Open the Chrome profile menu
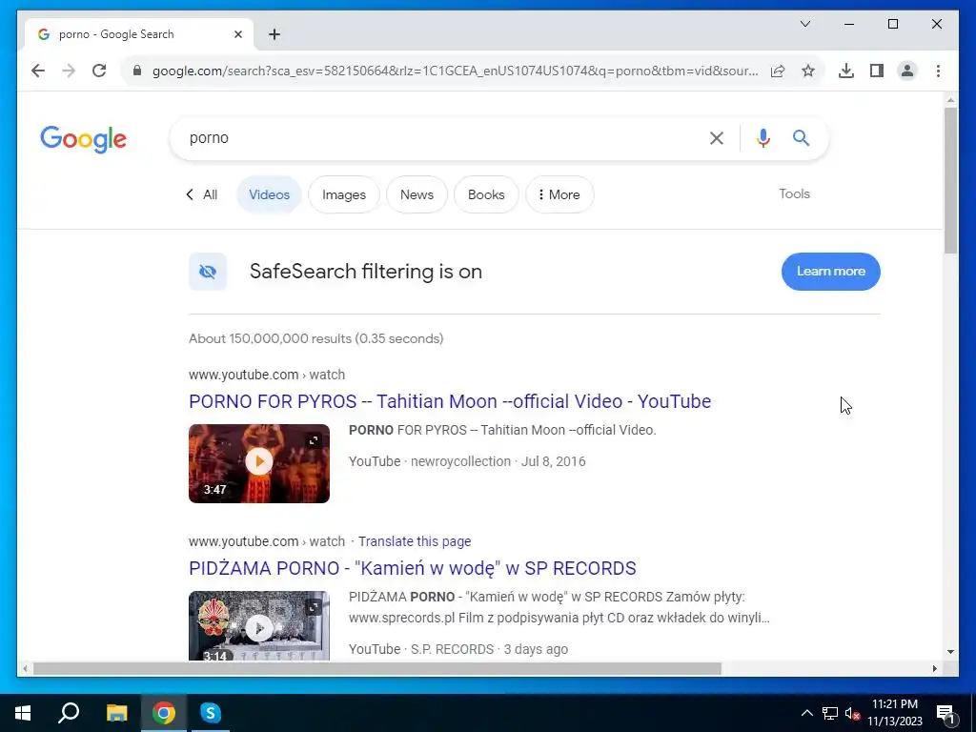 tap(907, 71)
